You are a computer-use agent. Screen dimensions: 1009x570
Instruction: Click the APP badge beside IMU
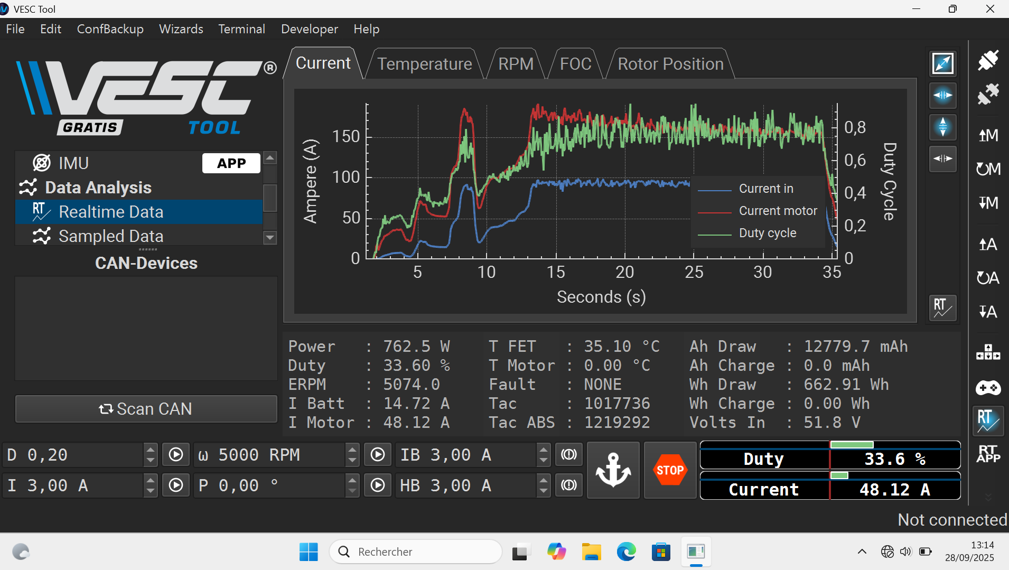(231, 163)
